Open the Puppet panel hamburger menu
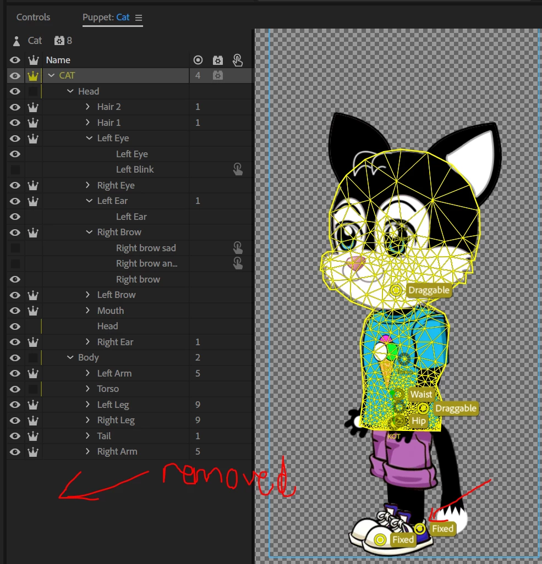Image resolution: width=542 pixels, height=564 pixels. (139, 18)
